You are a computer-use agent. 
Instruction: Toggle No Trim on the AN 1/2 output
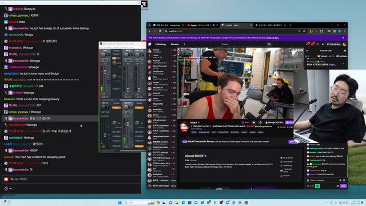(117, 141)
